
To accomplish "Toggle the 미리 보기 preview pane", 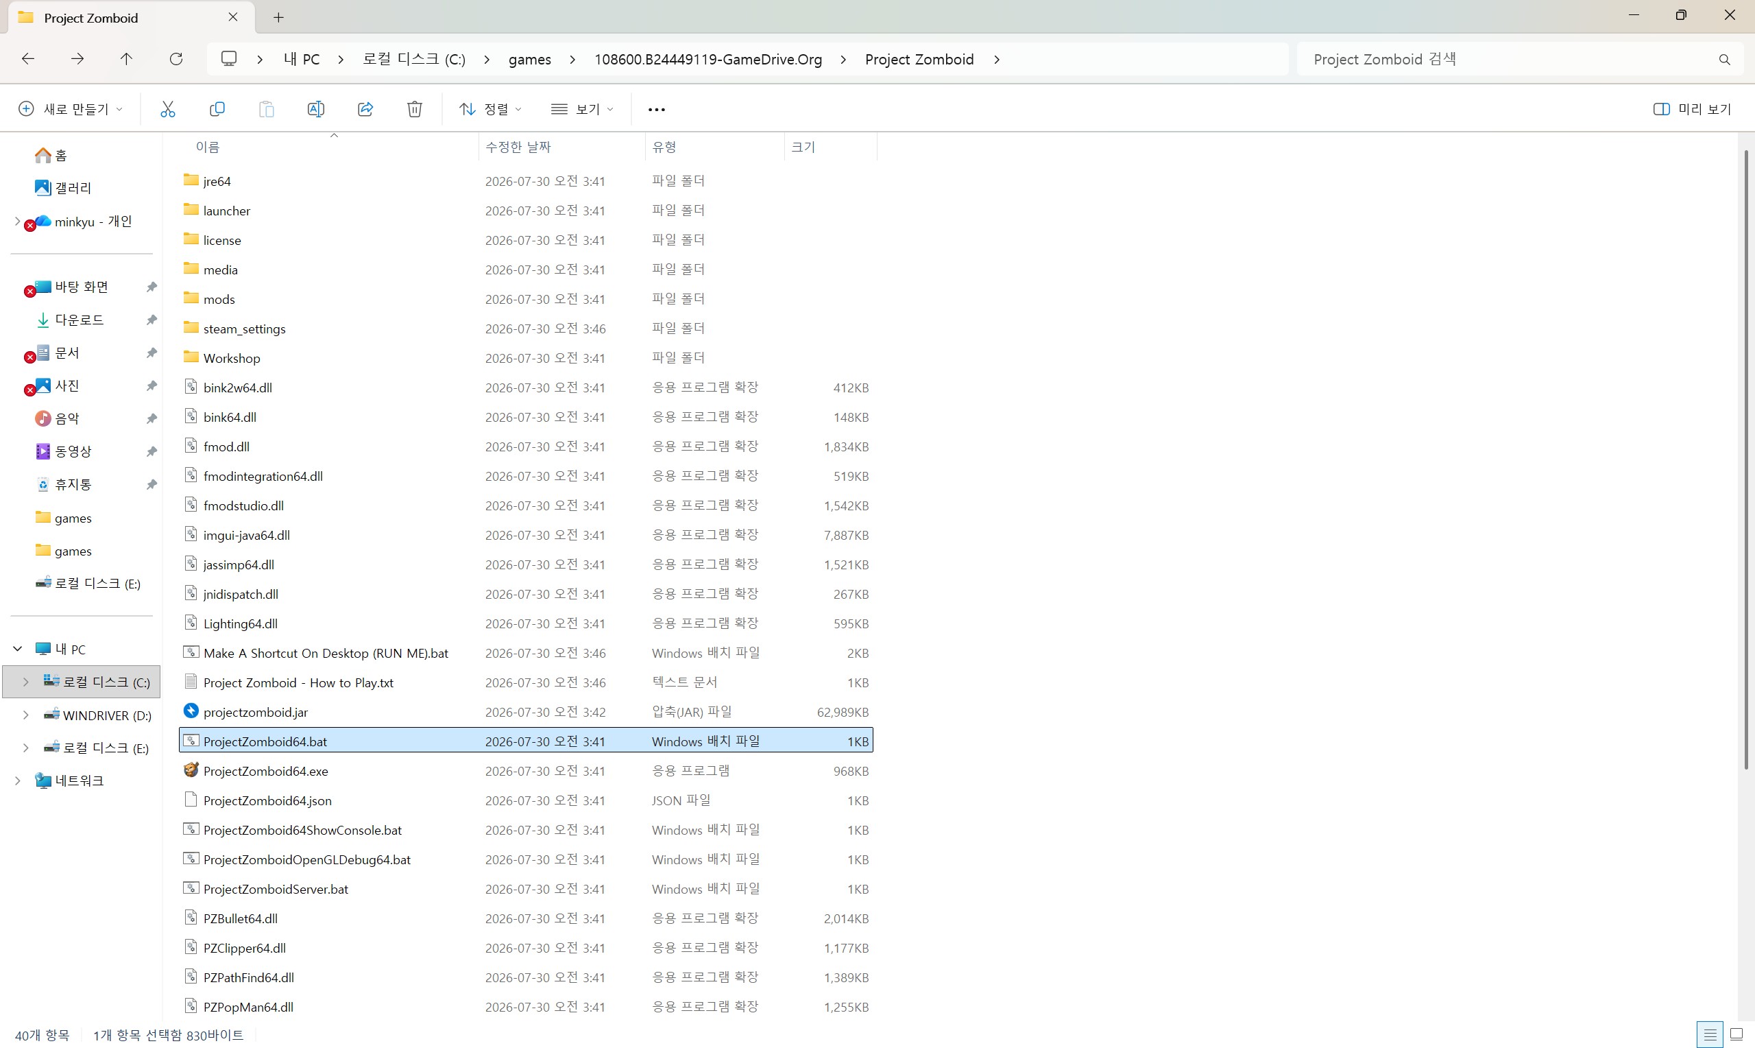I will tap(1692, 109).
